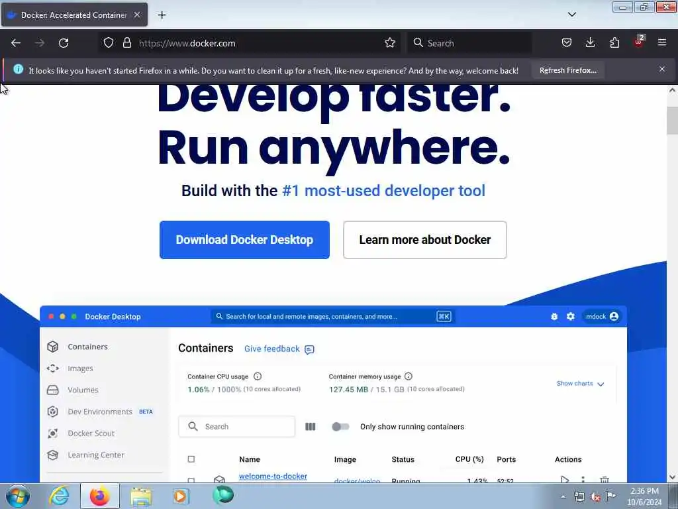
Task: Open the extensions puzzle icon
Action: point(614,43)
